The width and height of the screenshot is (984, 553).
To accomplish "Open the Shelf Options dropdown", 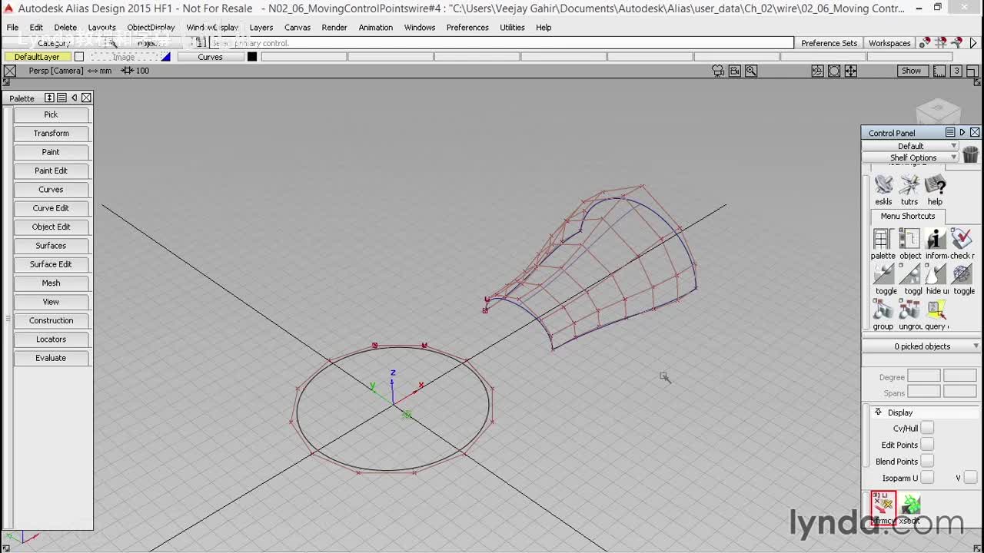I will tap(913, 157).
